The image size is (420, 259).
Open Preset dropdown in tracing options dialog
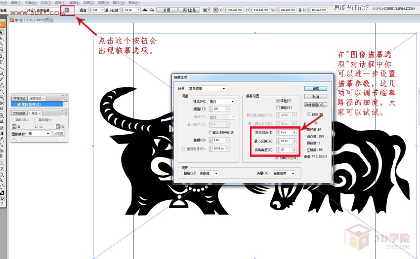point(207,88)
